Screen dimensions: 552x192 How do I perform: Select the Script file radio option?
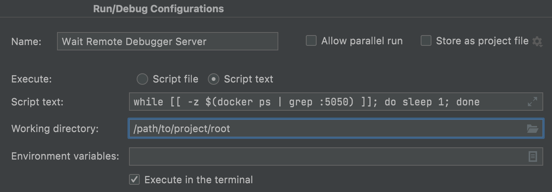142,79
